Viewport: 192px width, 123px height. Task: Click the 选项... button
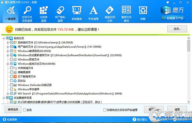(177, 29)
